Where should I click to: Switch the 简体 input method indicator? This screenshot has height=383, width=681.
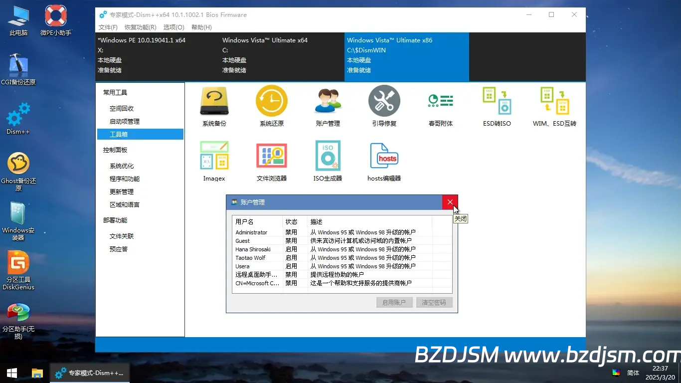[x=633, y=373]
